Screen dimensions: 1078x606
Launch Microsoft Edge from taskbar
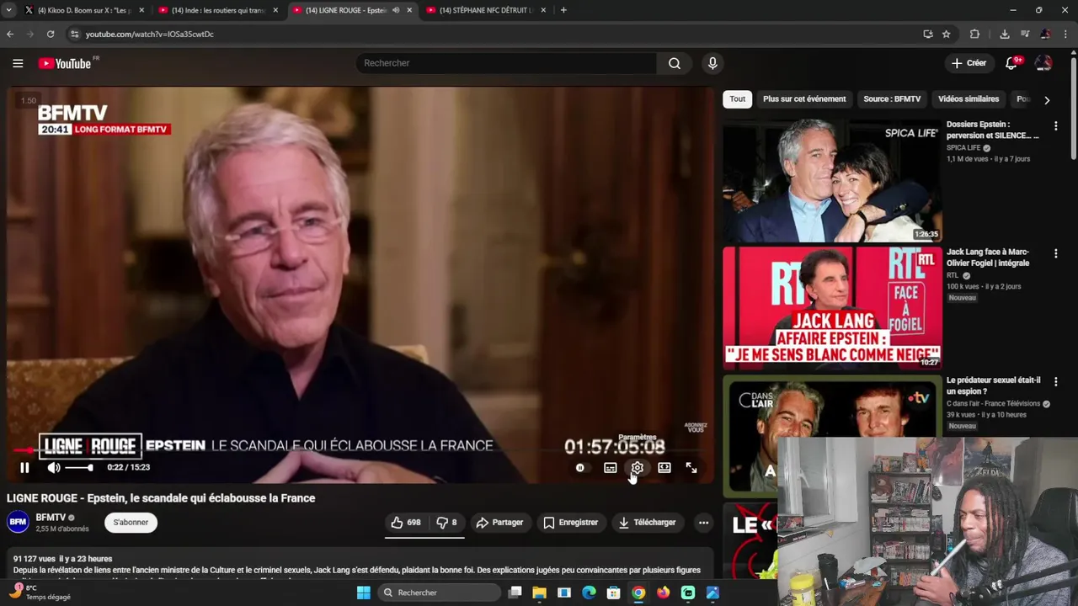pyautogui.click(x=589, y=593)
